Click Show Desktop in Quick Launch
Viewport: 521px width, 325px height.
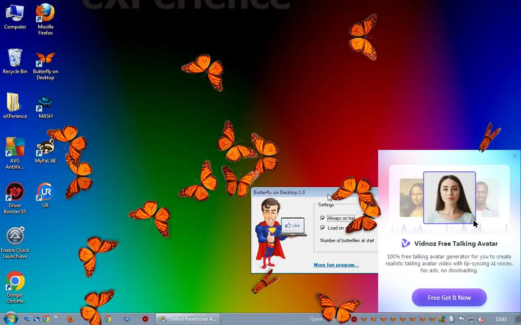pyautogui.click(x=27, y=319)
